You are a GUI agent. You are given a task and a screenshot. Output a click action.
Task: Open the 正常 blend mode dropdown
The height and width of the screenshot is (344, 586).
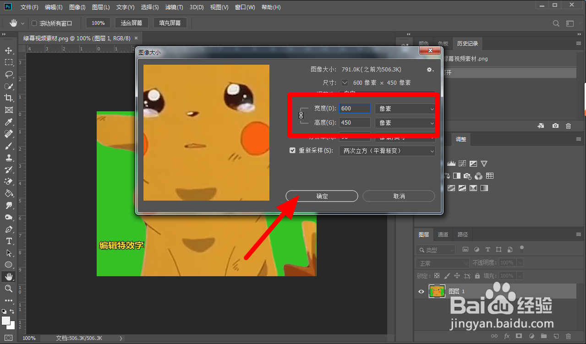(443, 263)
